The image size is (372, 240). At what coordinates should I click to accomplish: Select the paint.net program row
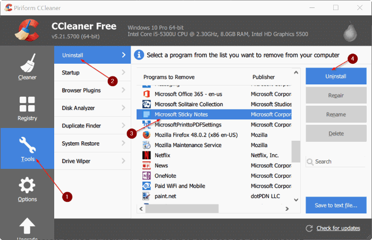click(x=214, y=196)
